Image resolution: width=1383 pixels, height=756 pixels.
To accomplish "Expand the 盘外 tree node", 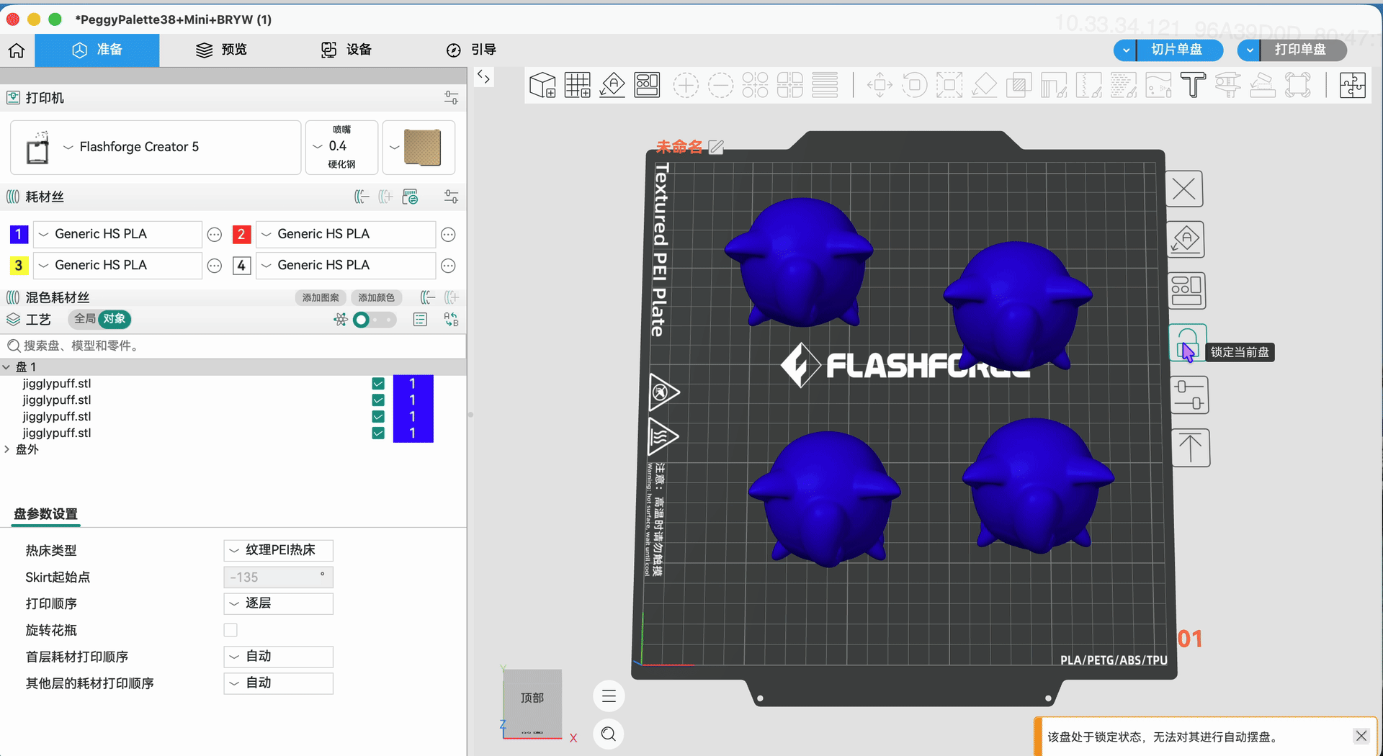I will click(x=6, y=449).
